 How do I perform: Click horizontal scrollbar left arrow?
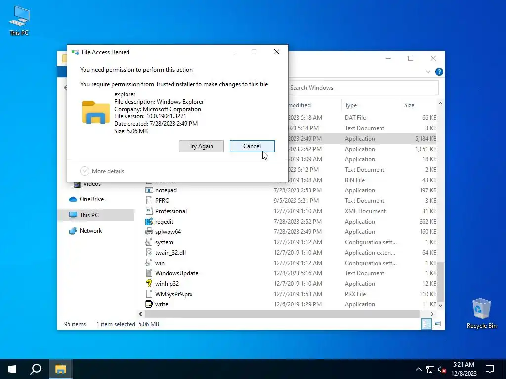pyautogui.click(x=140, y=314)
